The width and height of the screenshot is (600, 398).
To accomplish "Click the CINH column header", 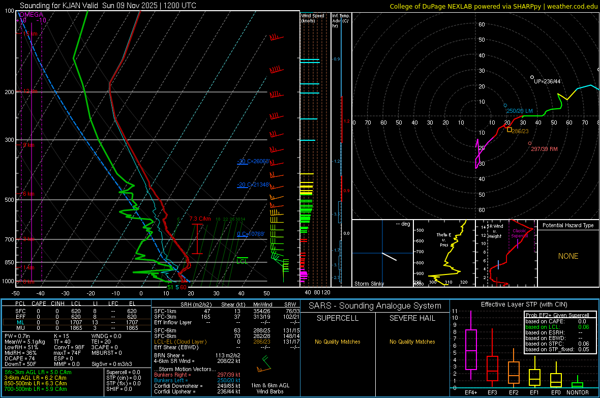I will 58,303.
